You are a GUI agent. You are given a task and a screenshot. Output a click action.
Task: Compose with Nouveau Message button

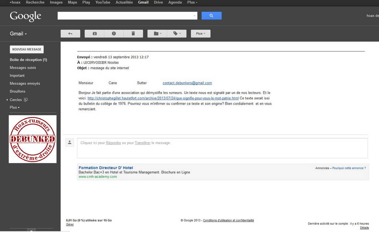27,50
